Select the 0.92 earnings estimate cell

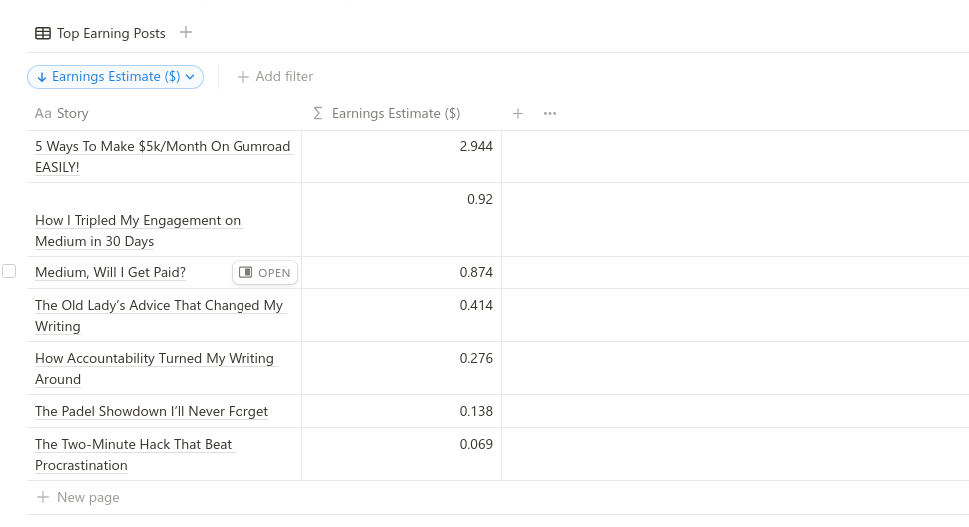pos(401,219)
